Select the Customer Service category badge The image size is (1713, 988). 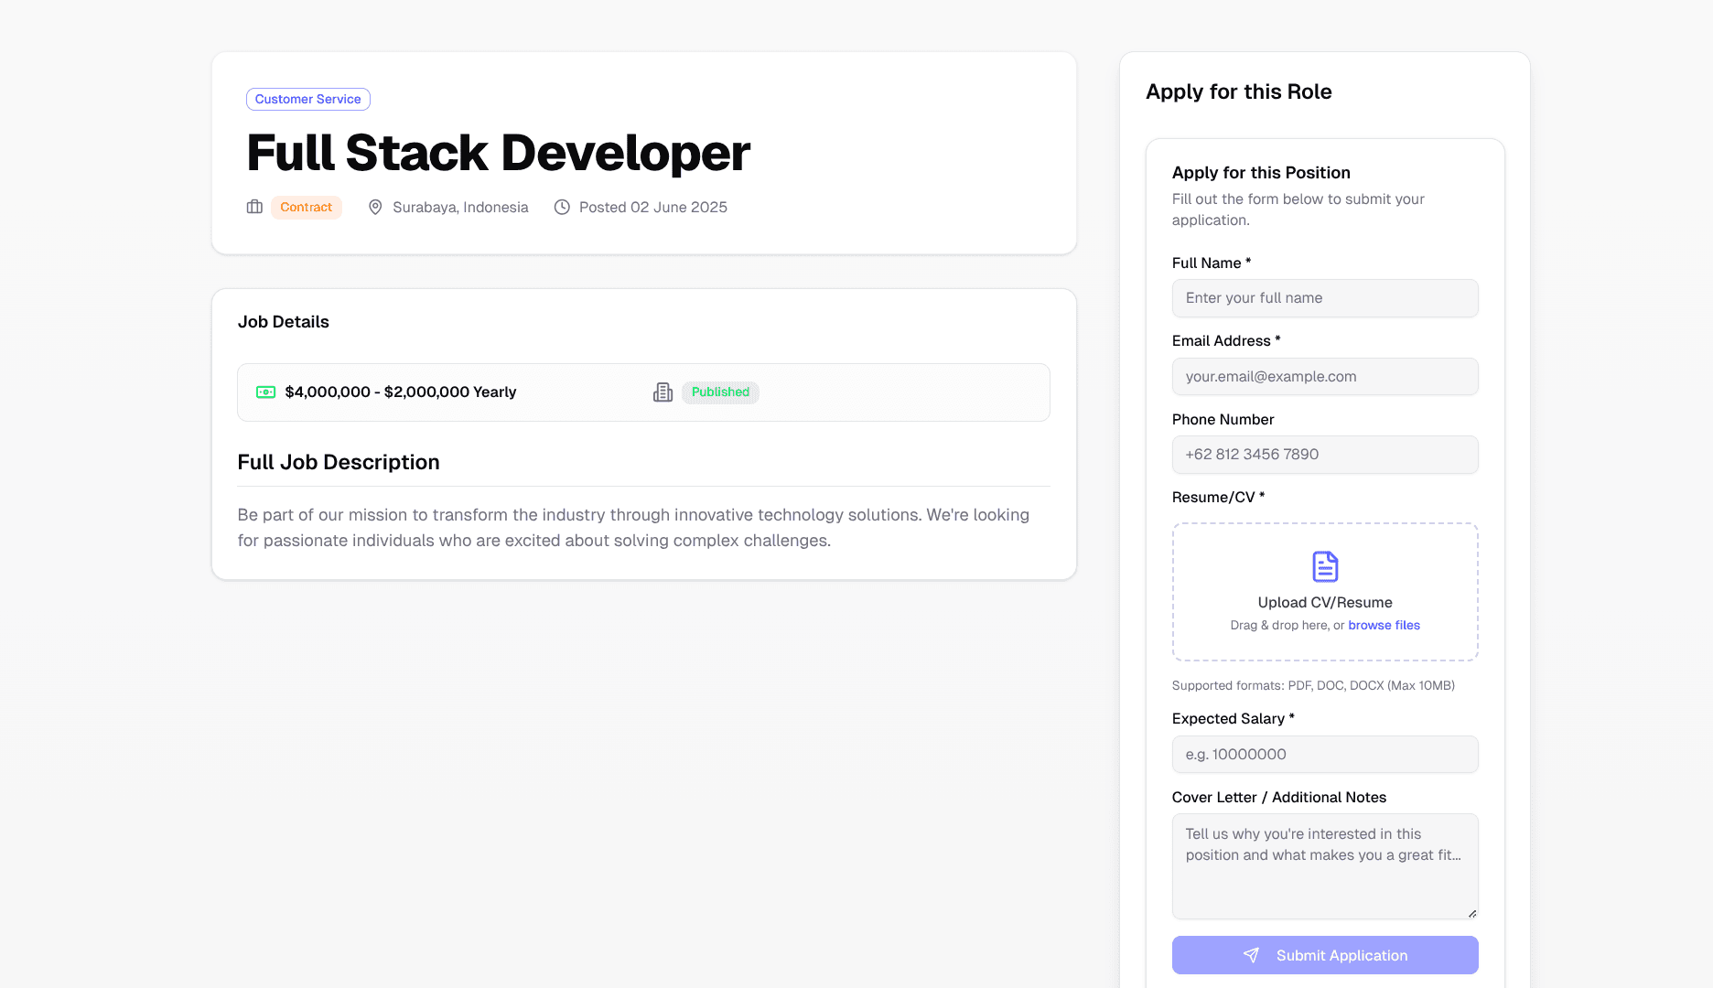(x=307, y=99)
